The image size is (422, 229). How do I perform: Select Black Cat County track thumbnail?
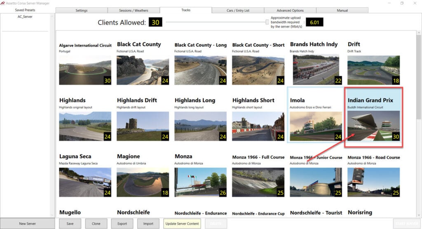(x=143, y=70)
